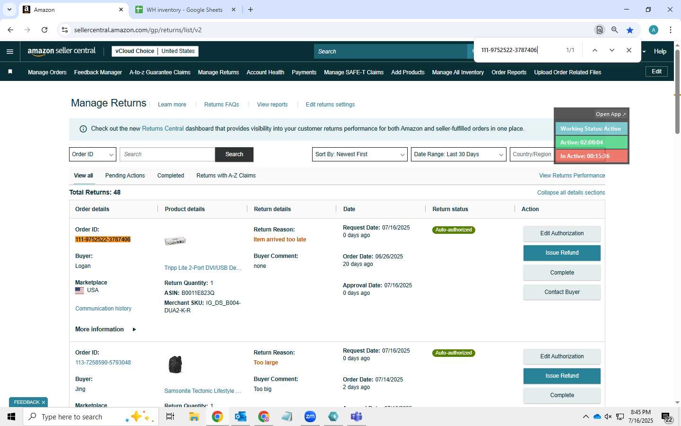Expand More information for first return
The width and height of the screenshot is (681, 426).
[105, 329]
